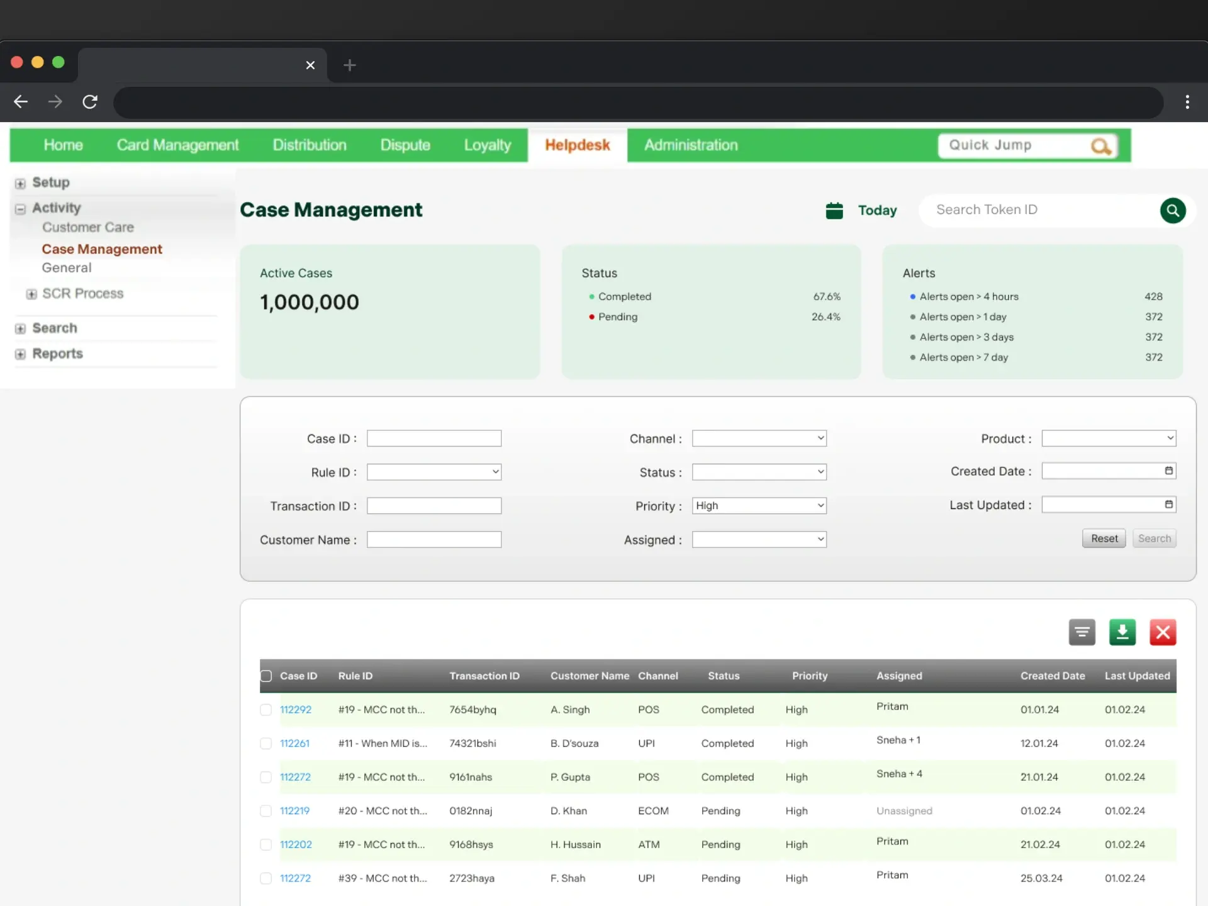The height and width of the screenshot is (906, 1208).
Task: Click the red X clear icon
Action: coord(1163,632)
